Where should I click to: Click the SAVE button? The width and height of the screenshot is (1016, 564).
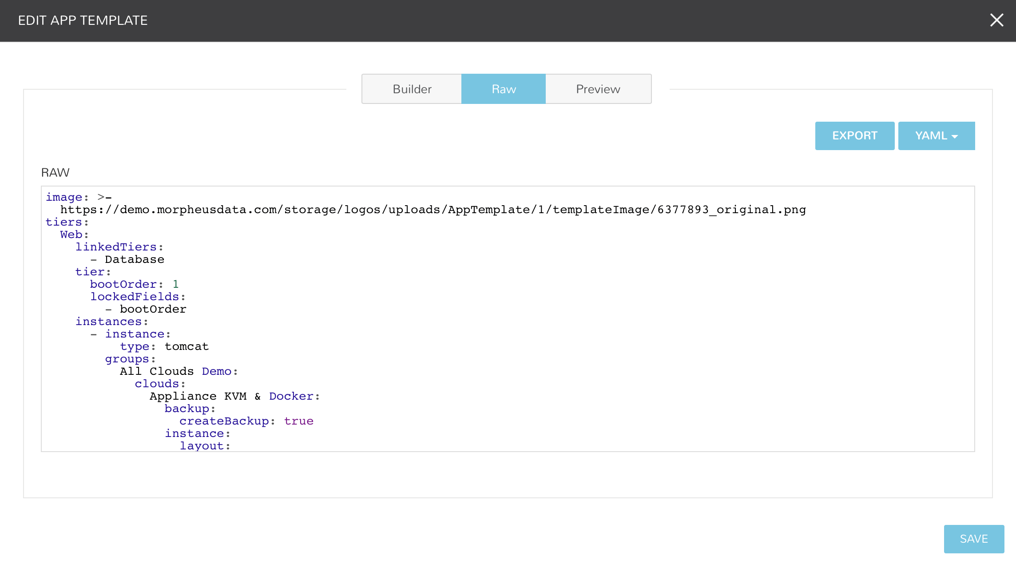click(973, 539)
